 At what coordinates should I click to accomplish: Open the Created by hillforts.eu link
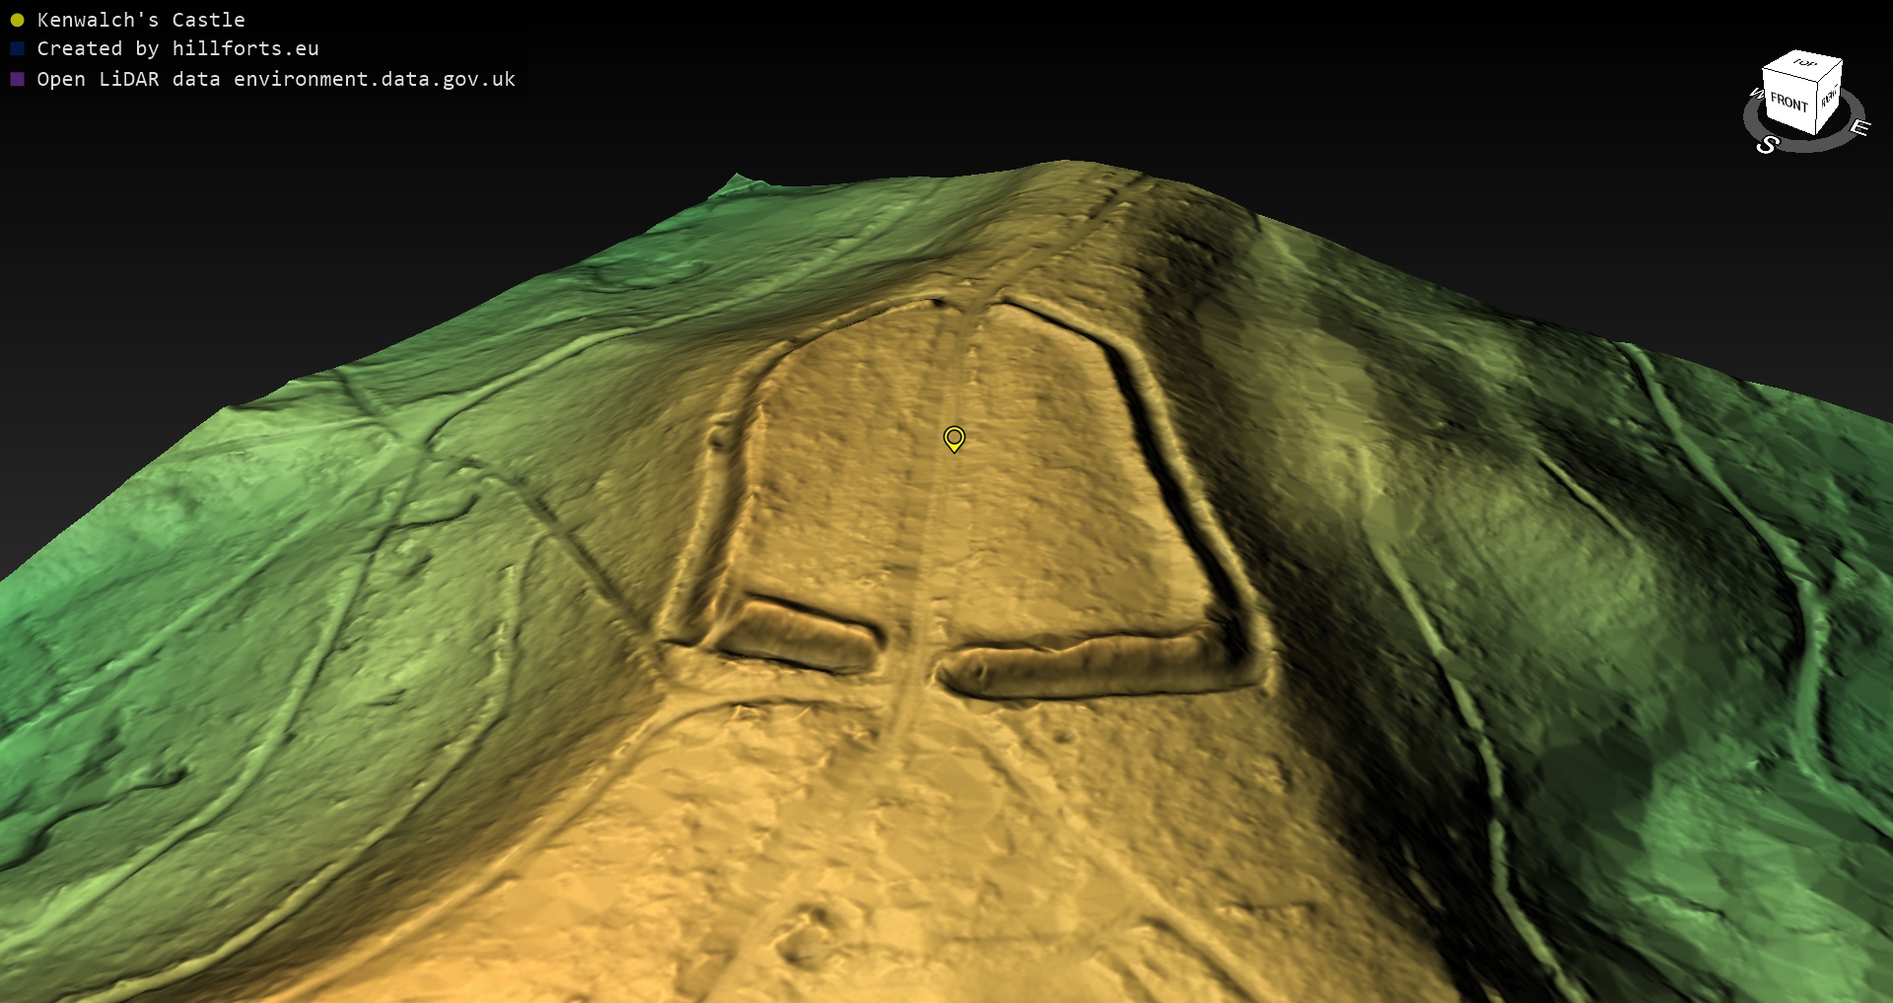click(x=177, y=48)
